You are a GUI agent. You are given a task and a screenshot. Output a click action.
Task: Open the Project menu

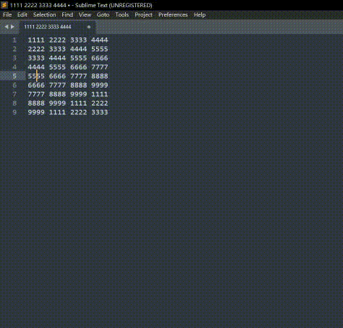tap(143, 14)
